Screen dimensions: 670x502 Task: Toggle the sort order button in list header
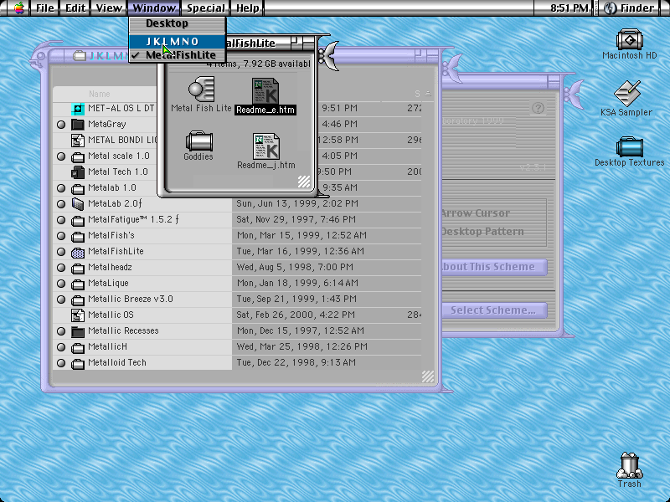point(428,94)
